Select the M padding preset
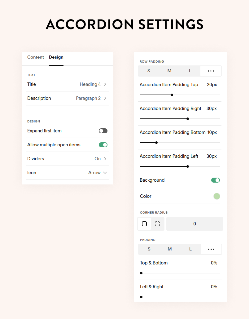 pos(169,249)
